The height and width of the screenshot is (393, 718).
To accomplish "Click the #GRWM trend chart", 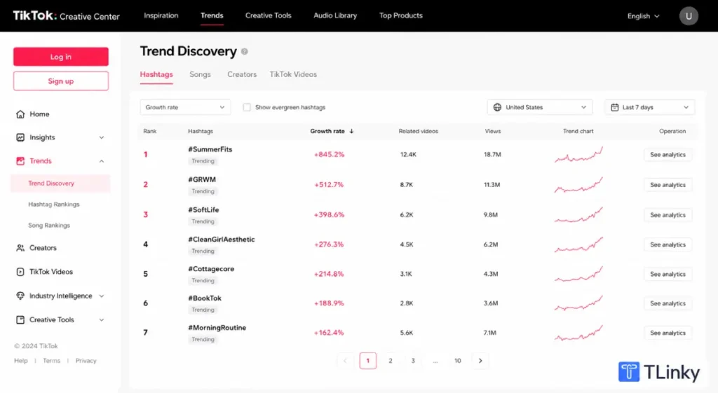I will tap(578, 185).
